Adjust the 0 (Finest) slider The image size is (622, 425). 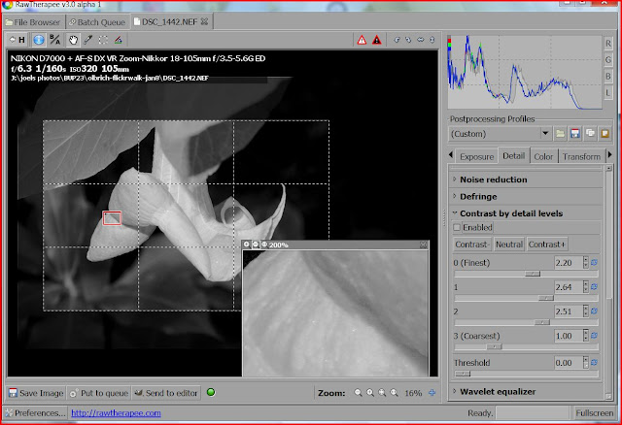533,274
